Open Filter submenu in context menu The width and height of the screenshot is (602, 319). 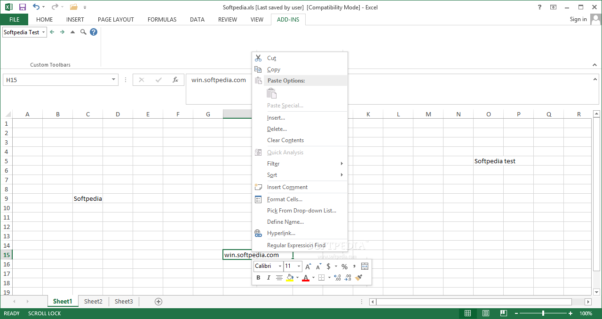300,164
